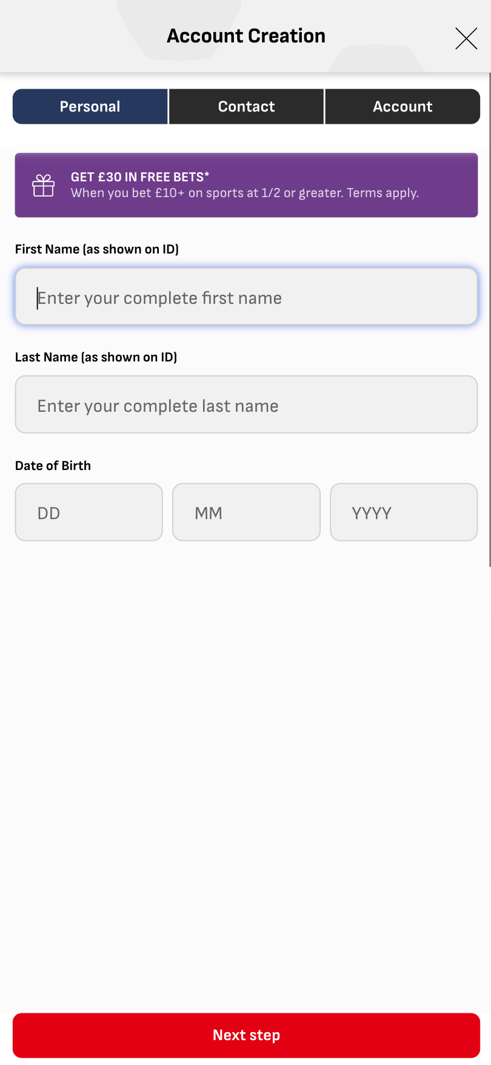
Task: Click the Account Creation title
Action: pyautogui.click(x=246, y=36)
